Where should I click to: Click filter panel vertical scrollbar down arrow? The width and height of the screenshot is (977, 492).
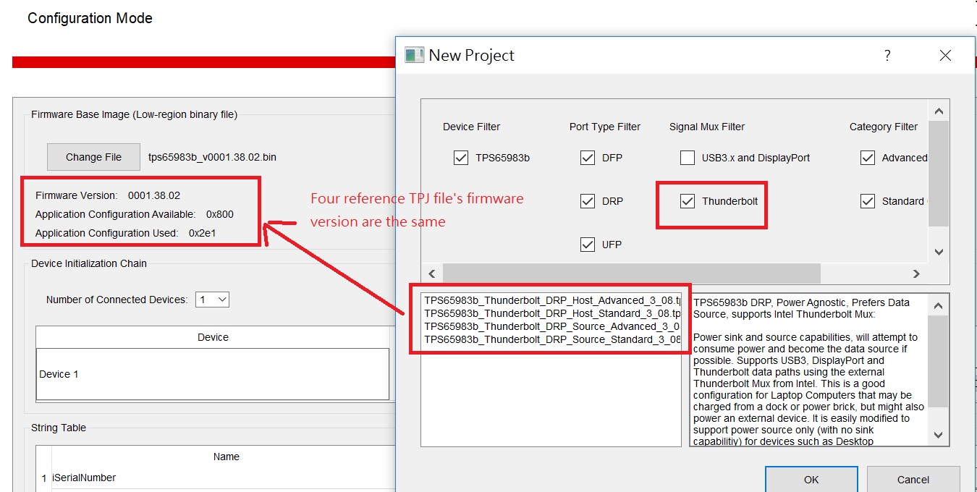coord(939,252)
